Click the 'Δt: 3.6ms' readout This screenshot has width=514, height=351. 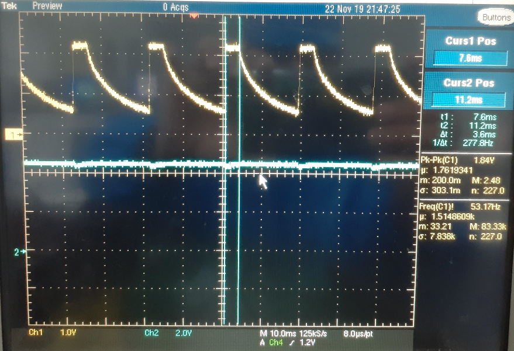click(468, 134)
